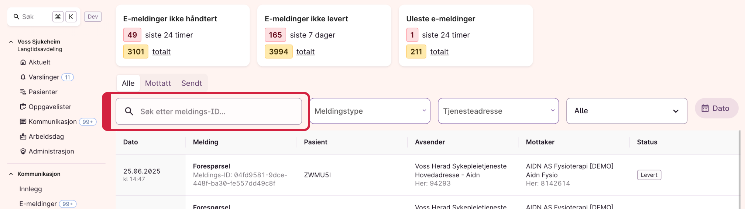Collapse the Voss Sjukeheim section
The width and height of the screenshot is (745, 209).
point(11,42)
